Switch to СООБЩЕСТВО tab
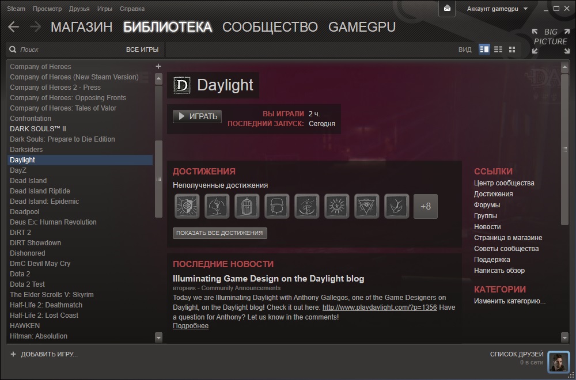576x380 pixels. pyautogui.click(x=270, y=27)
